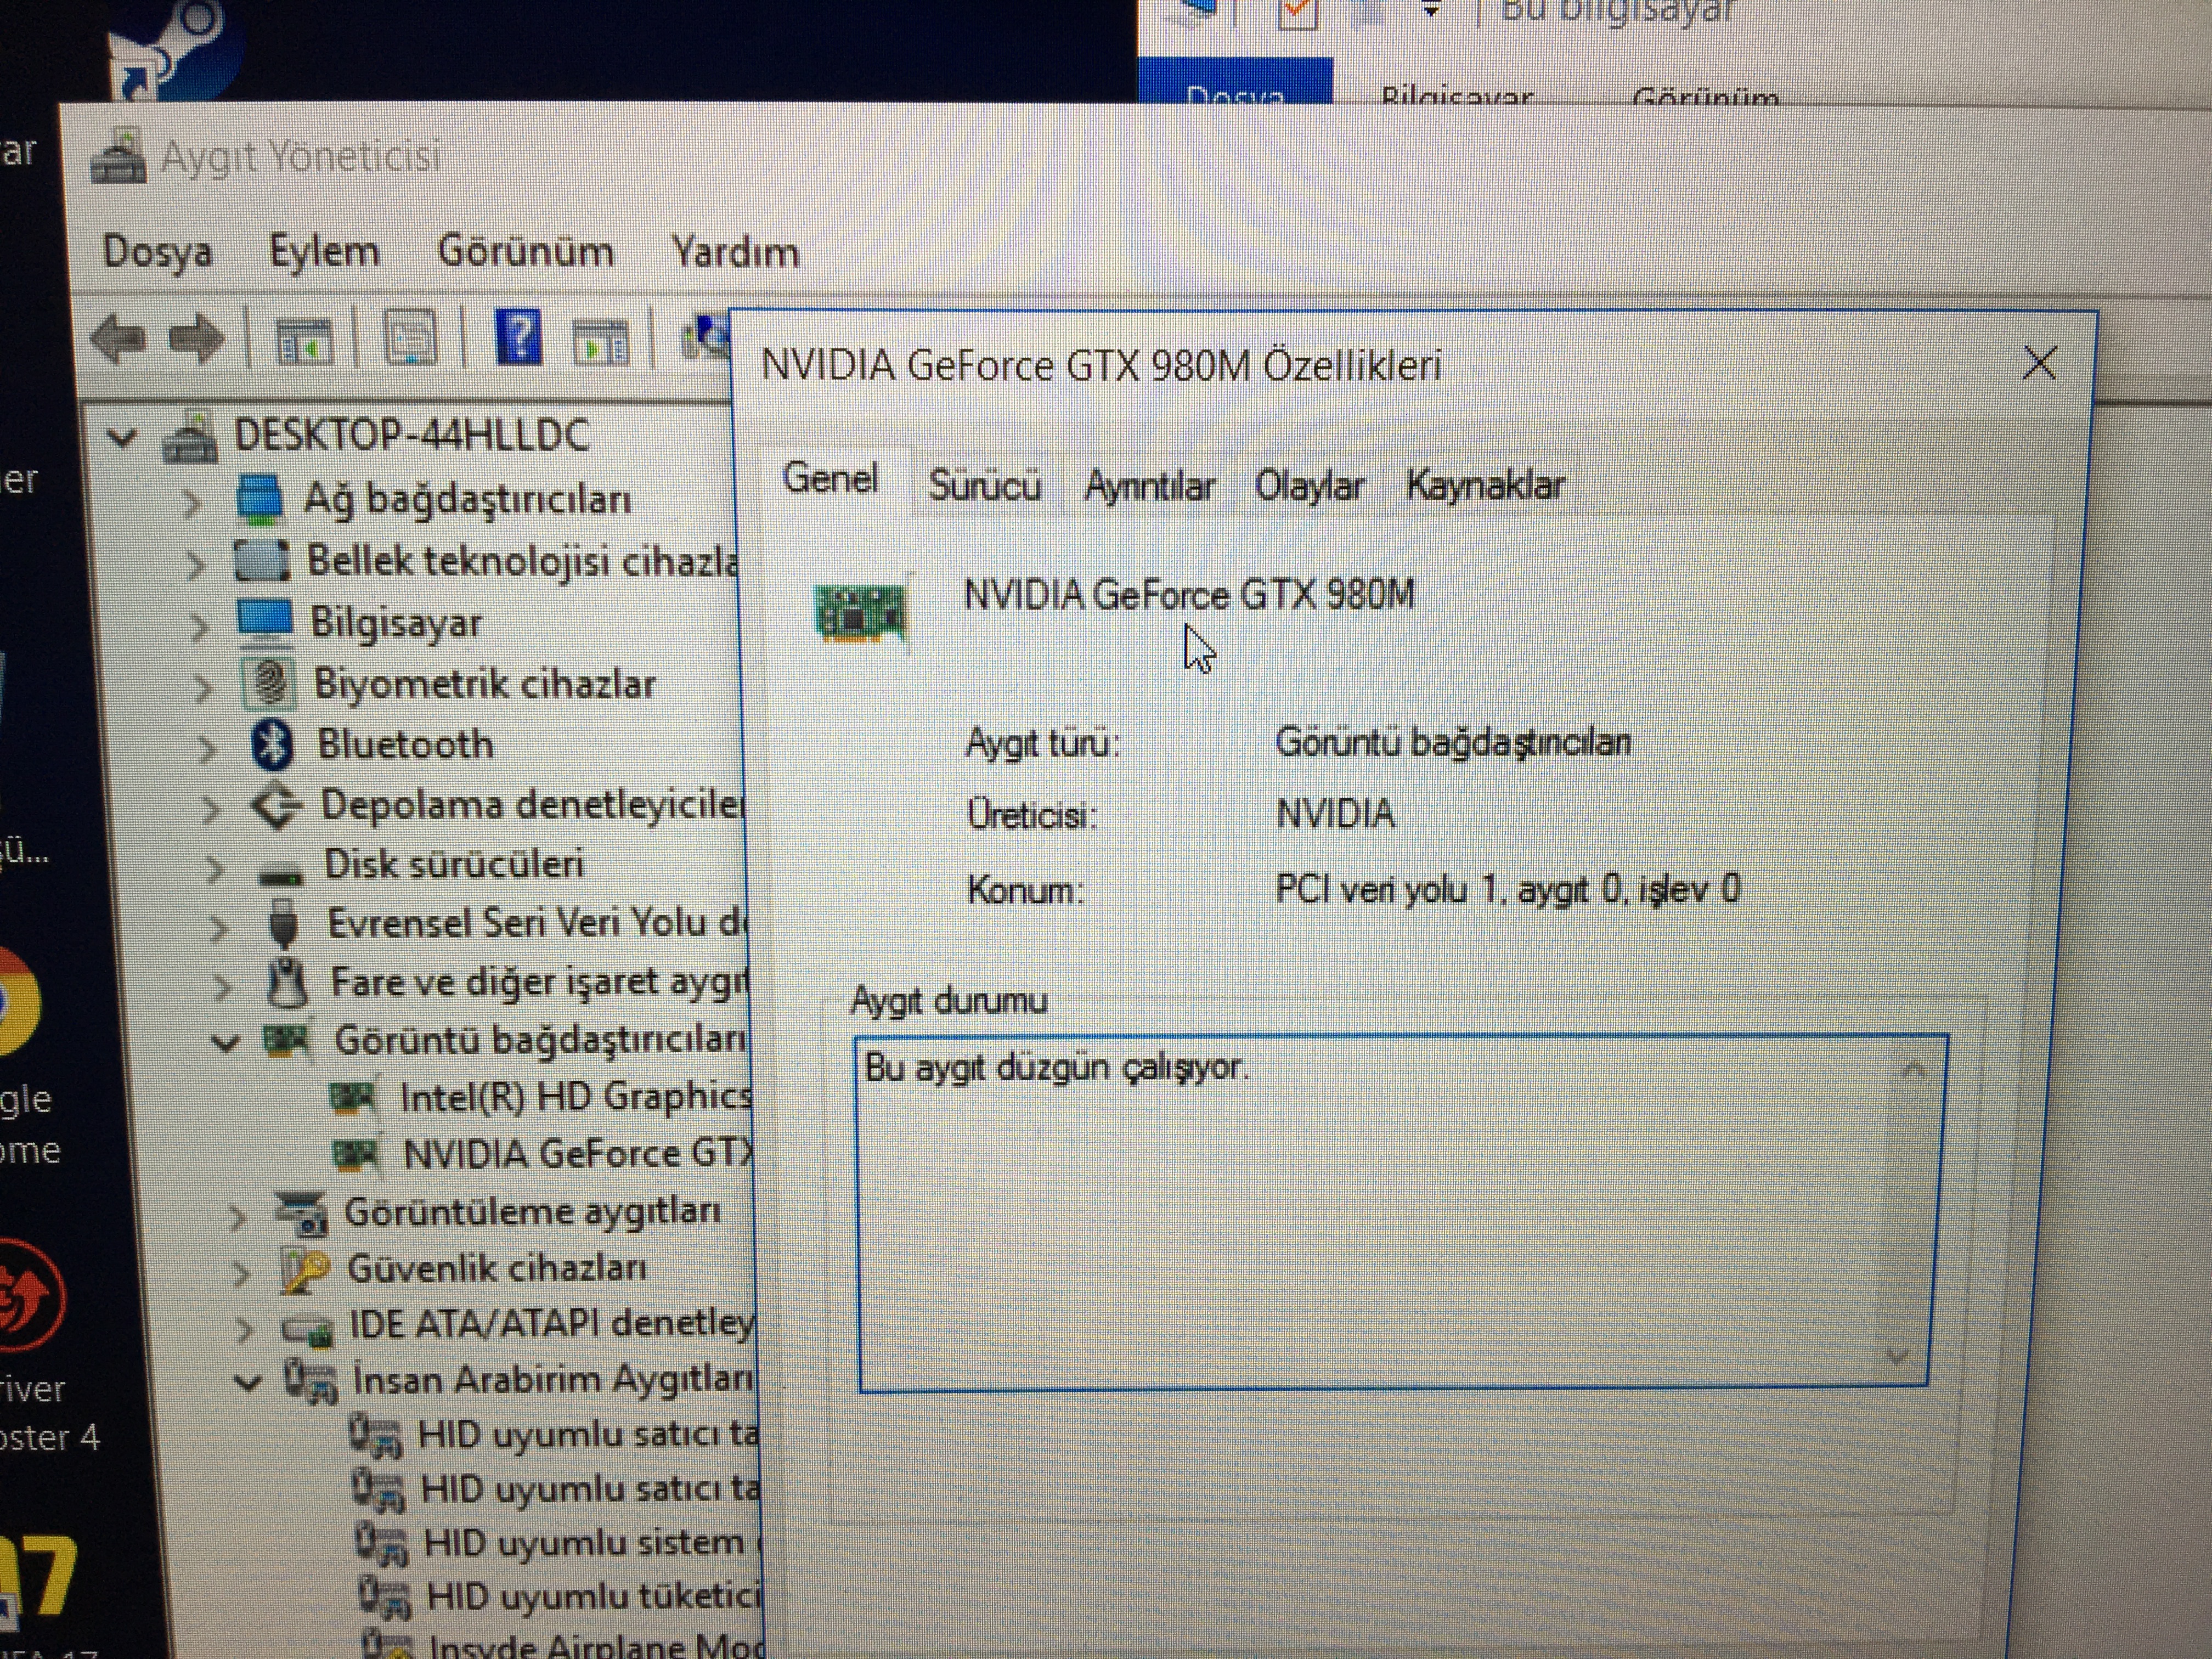2212x1659 pixels.
Task: Click the Bluetooth category icon
Action: point(272,745)
